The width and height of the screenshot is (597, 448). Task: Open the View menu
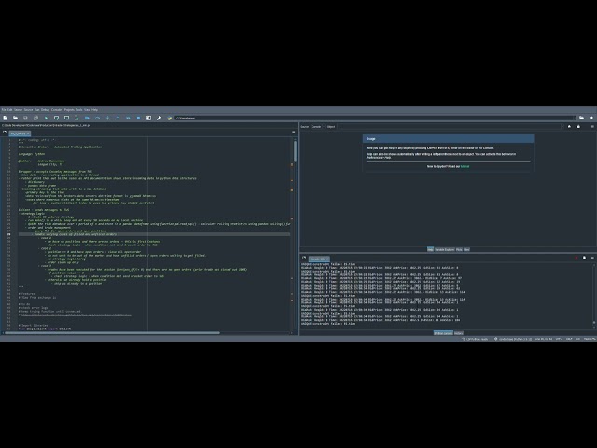(87, 110)
